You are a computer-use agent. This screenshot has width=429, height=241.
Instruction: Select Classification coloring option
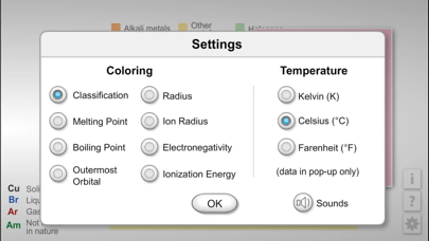click(x=58, y=95)
